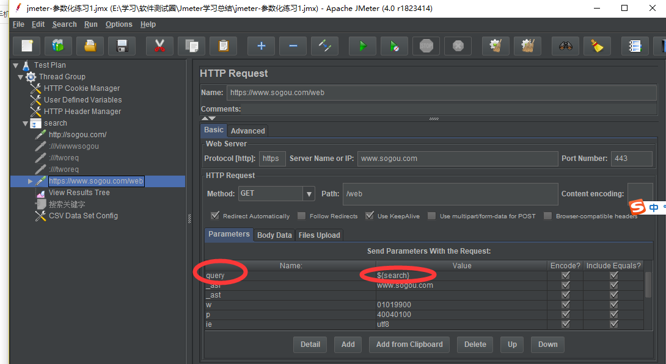Click Add from Clipboard button
The width and height of the screenshot is (666, 364).
pos(409,344)
